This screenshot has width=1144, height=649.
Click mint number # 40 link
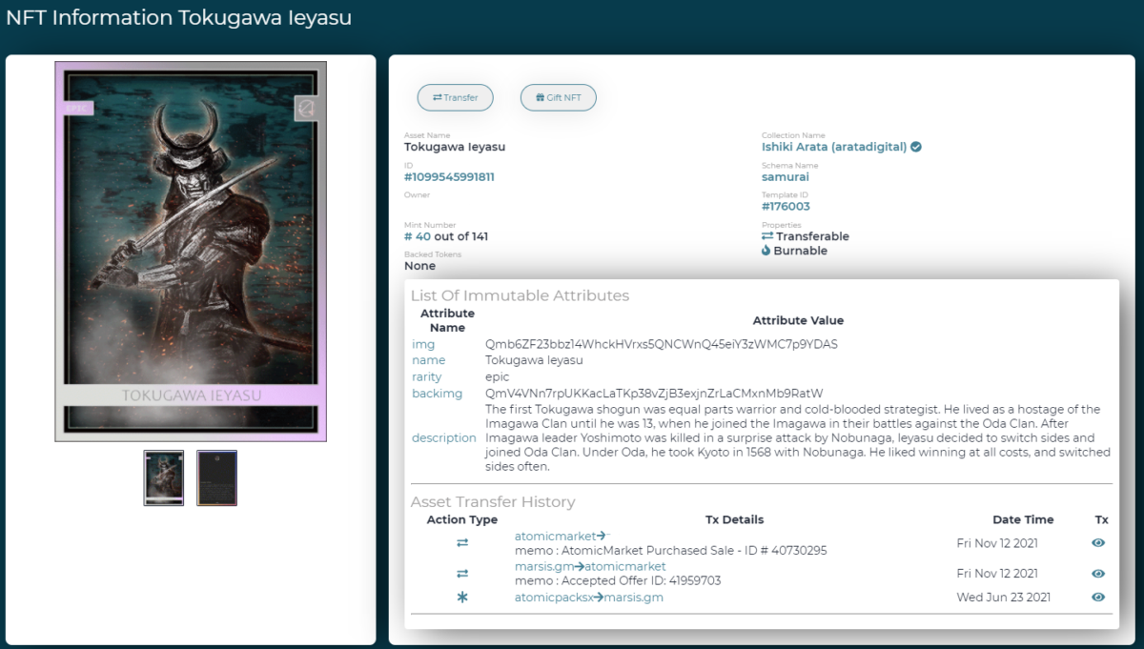point(418,236)
